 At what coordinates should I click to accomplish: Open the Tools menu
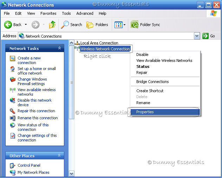pos(66,13)
